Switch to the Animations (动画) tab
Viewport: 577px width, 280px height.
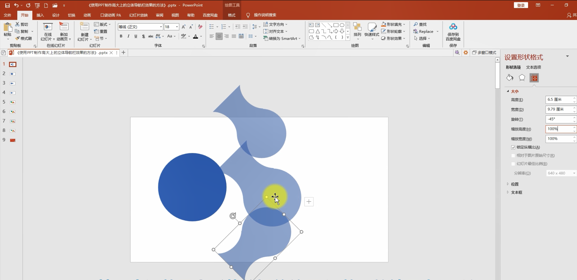(x=87, y=15)
